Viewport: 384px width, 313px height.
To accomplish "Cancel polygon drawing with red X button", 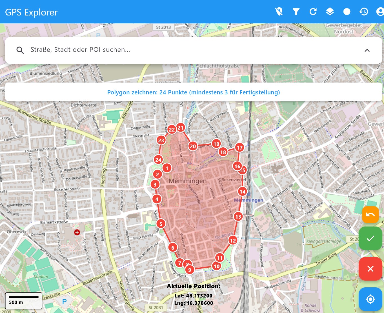I will pyautogui.click(x=370, y=269).
